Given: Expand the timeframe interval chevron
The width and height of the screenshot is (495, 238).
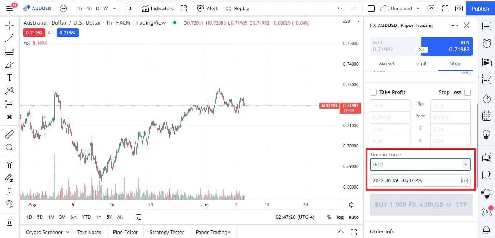Looking at the screenshot, I should pyautogui.click(x=115, y=8).
